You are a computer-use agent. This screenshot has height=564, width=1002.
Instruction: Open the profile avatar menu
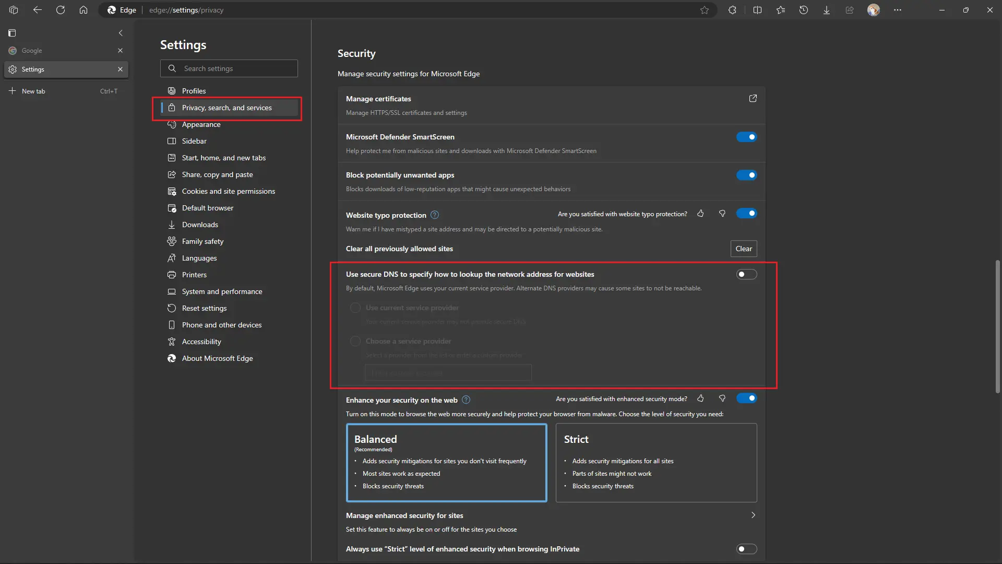click(874, 10)
